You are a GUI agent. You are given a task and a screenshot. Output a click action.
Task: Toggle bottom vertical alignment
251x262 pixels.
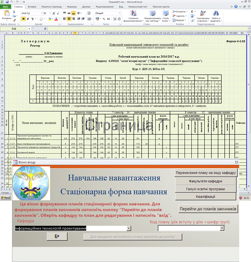click(73, 13)
